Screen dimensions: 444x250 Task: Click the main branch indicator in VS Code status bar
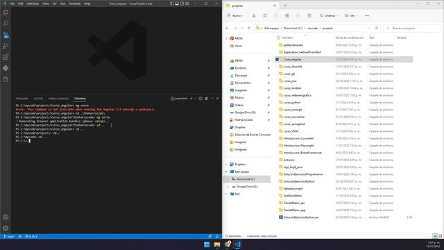coord(9,236)
